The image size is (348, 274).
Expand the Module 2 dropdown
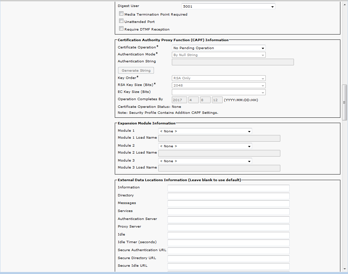coord(205,146)
